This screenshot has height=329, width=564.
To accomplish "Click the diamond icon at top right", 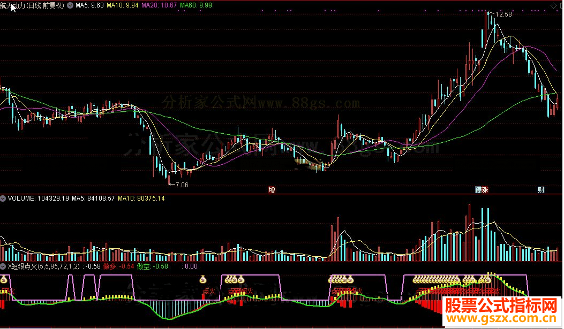I will pyautogui.click(x=553, y=5).
